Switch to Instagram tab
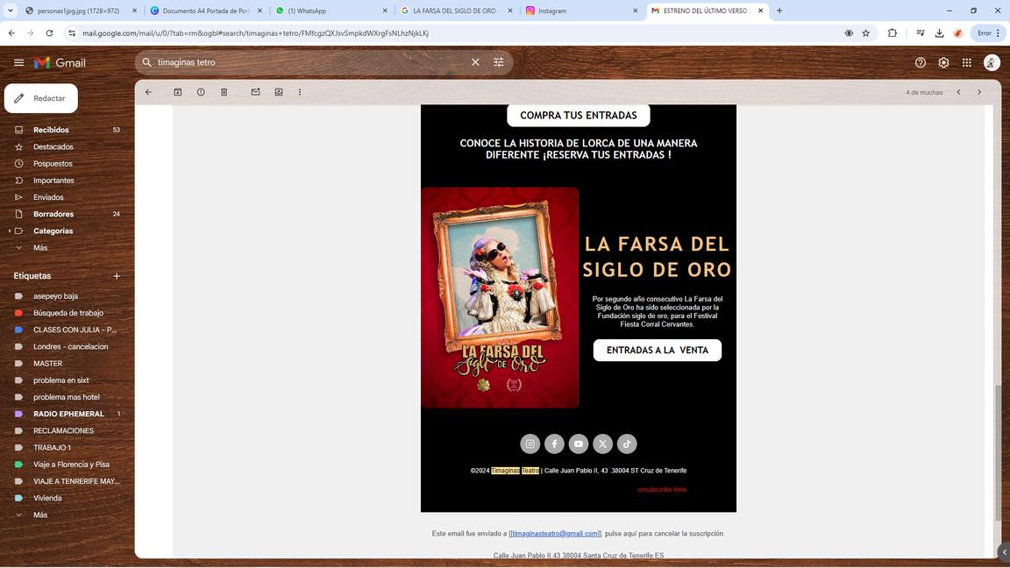 point(582,11)
